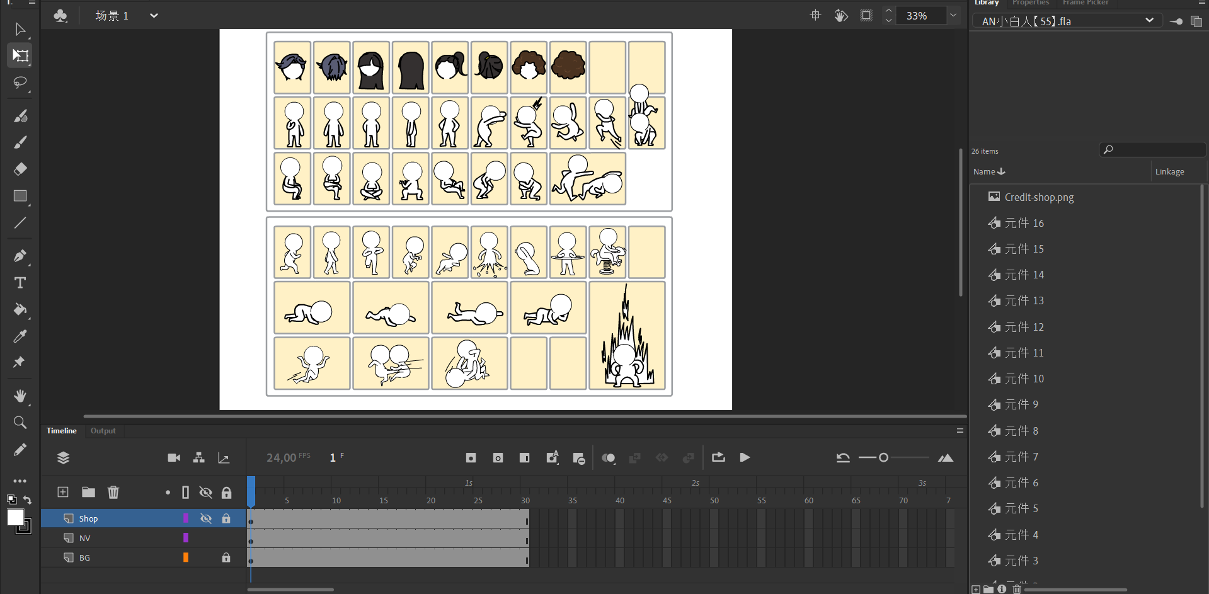Select the Hand tool
The image size is (1209, 594).
pos(20,396)
